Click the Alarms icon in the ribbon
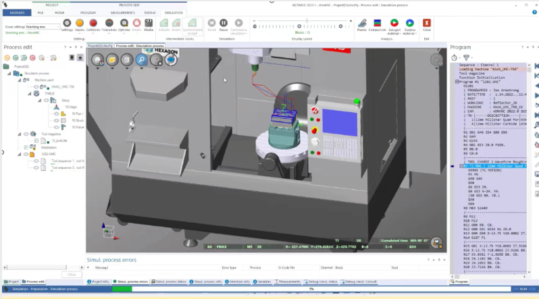The height and width of the screenshot is (299, 539). tap(80, 24)
